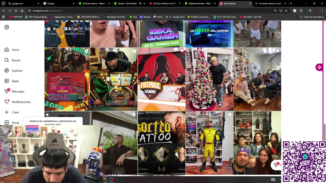Image resolution: width=326 pixels, height=183 pixels.
Task: Open Resultados de Fútbol bookmark
Action: [115, 17]
